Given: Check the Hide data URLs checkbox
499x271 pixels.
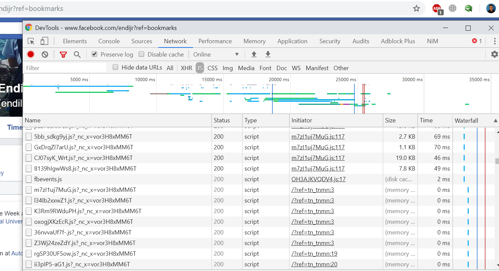Looking at the screenshot, I should pyautogui.click(x=115, y=67).
